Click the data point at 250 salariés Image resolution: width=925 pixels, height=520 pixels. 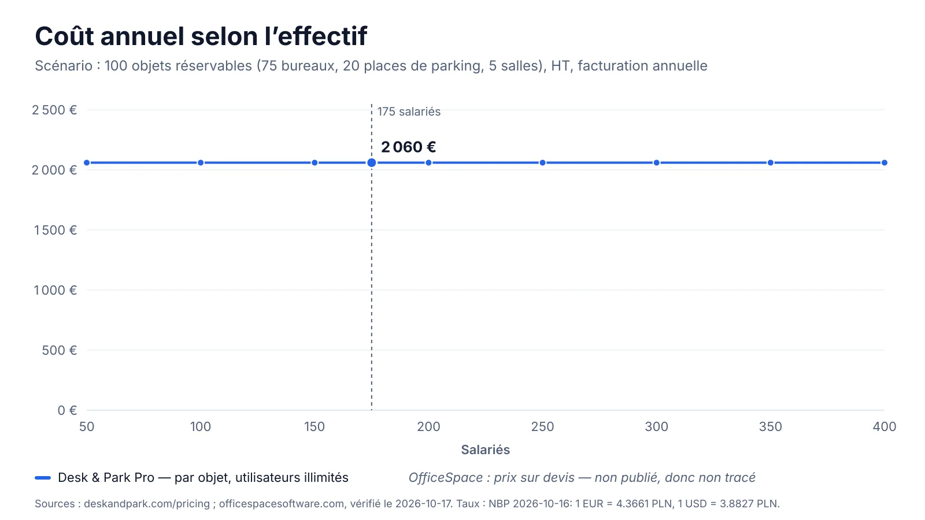click(x=542, y=163)
